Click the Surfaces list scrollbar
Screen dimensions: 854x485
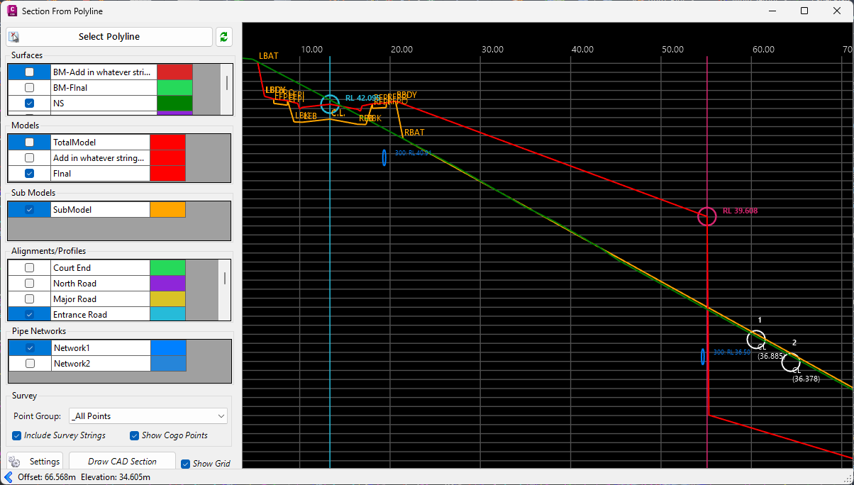[x=227, y=83]
